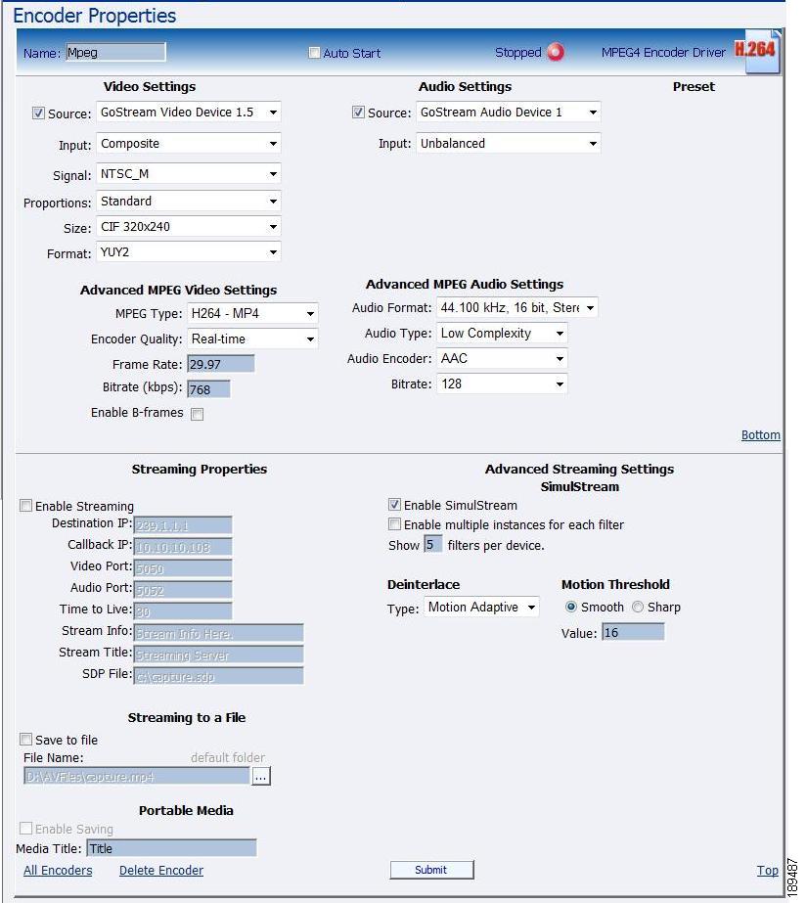Click the encoder Name field
Viewport: 807px width, 903px height.
(x=115, y=53)
